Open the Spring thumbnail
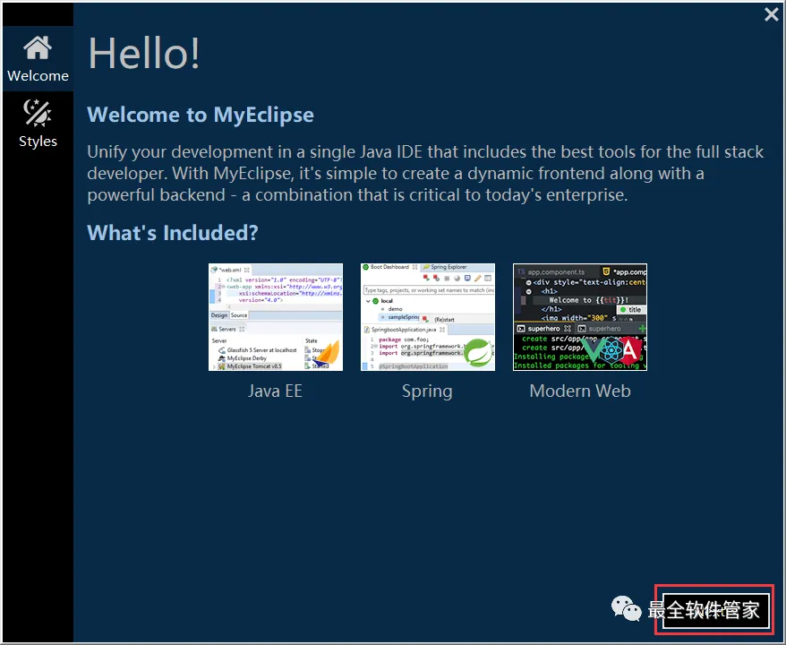 [428, 317]
